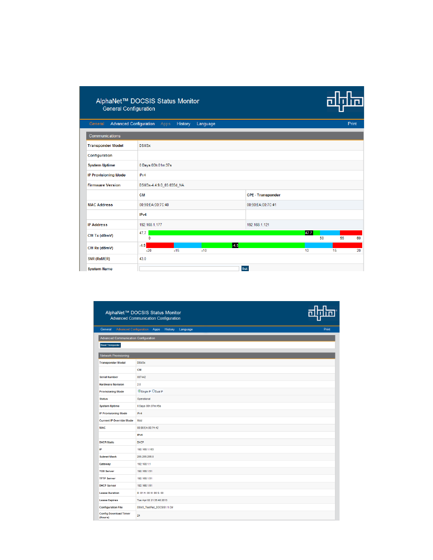Screen dimensions: 433x560
Task: Click Print on the General Configuration page
Action: [352, 124]
